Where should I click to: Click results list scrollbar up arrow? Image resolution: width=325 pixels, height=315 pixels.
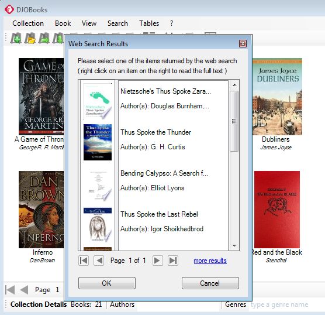pos(234,85)
